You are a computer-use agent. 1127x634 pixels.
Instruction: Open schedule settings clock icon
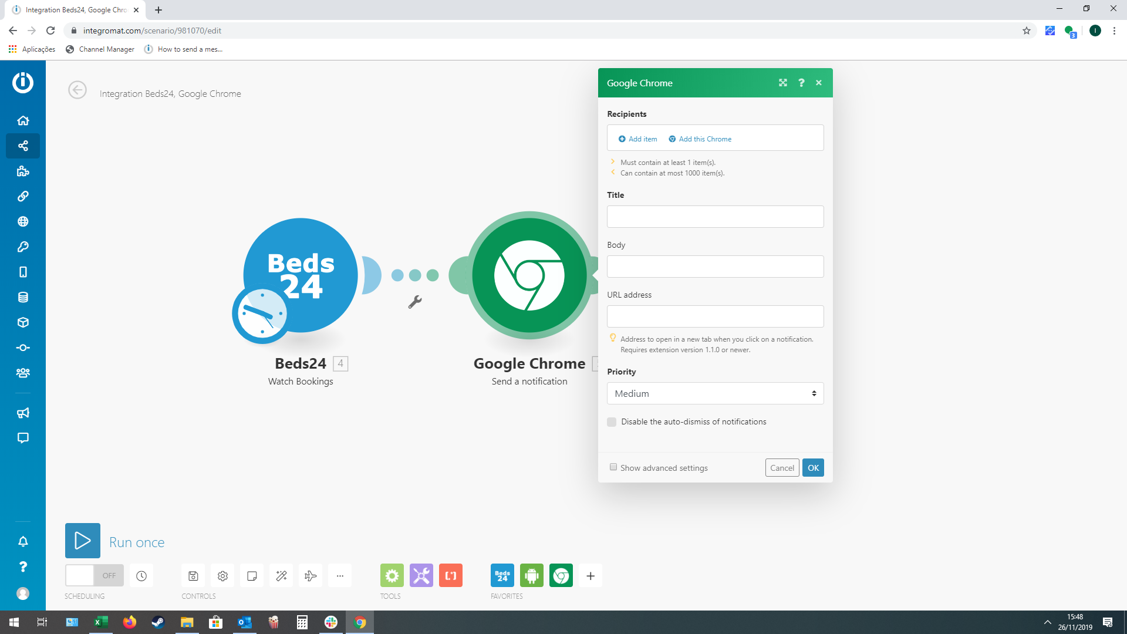(x=141, y=576)
